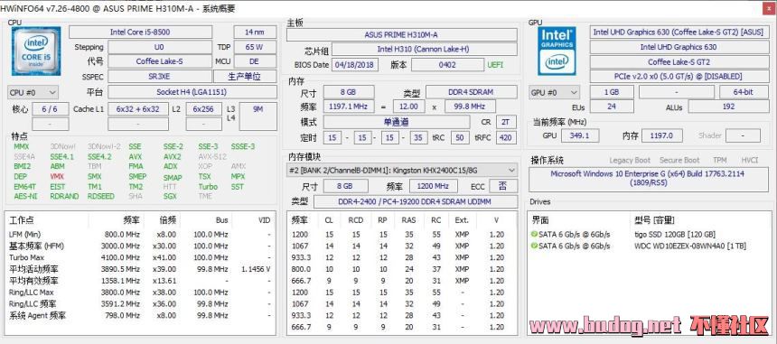Open the CPU #0 selector dropdown
The image size is (777, 344).
click(x=33, y=92)
